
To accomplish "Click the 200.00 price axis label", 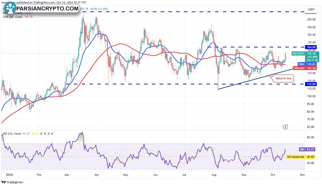I will (311, 20).
